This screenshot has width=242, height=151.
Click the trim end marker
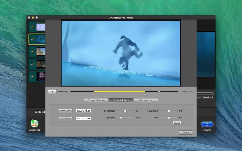(x=145, y=94)
